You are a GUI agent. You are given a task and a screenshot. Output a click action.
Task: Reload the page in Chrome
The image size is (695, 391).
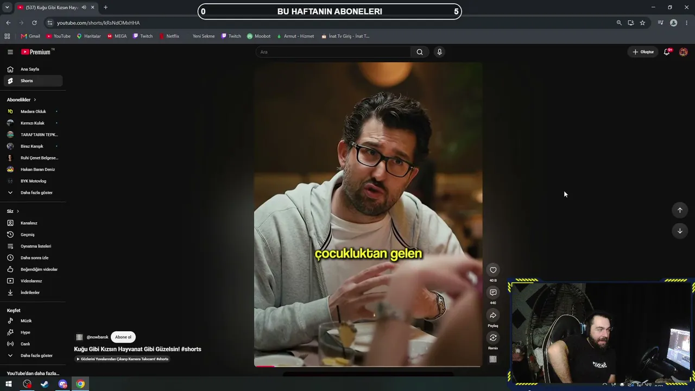click(34, 23)
